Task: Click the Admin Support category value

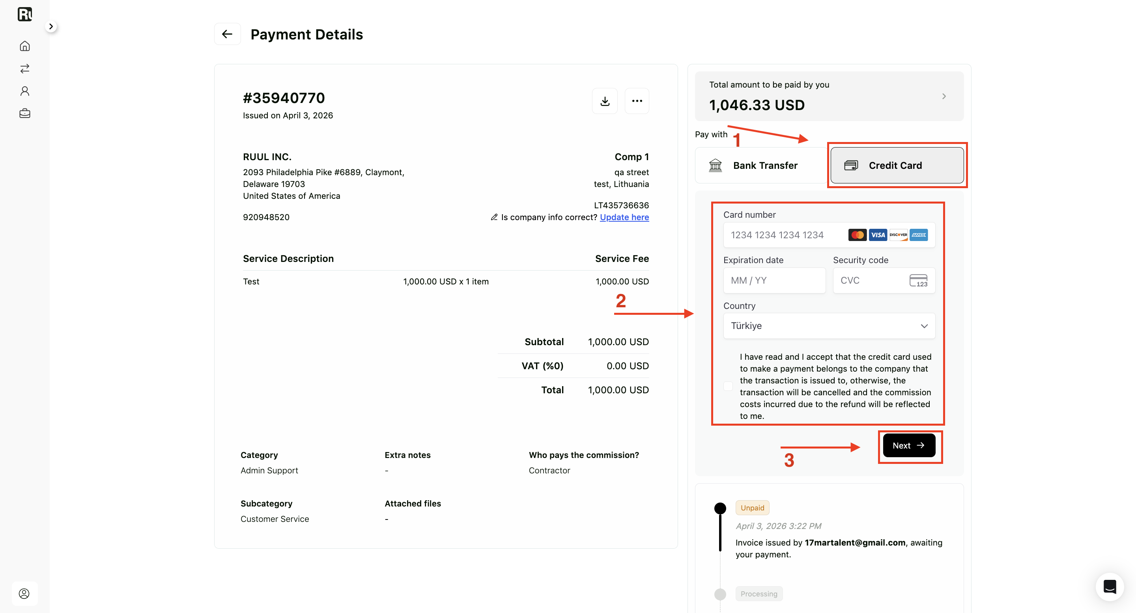Action: click(269, 471)
